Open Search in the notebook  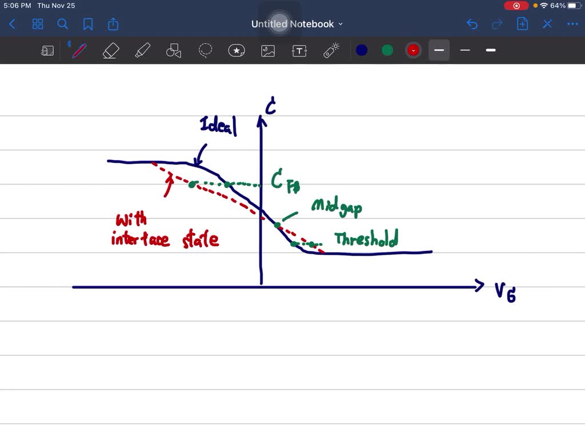pos(63,24)
